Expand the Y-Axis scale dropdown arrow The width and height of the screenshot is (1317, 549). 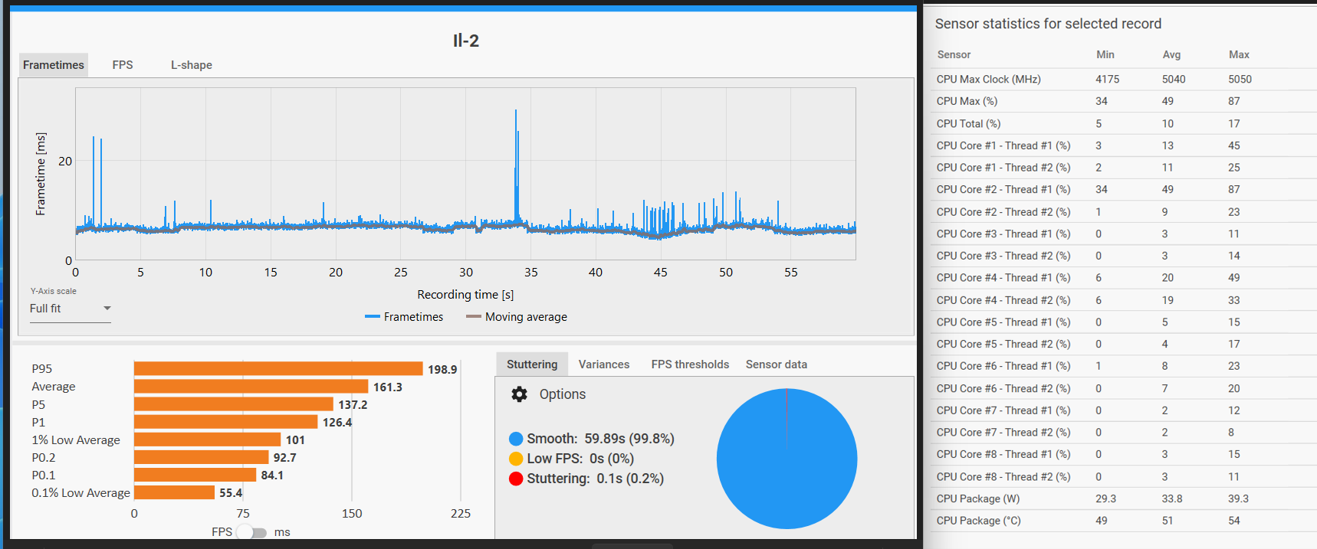[x=107, y=309]
